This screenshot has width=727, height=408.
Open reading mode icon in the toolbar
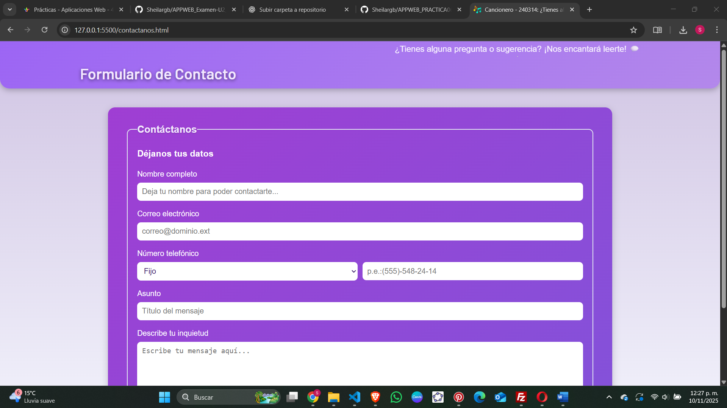[657, 30]
